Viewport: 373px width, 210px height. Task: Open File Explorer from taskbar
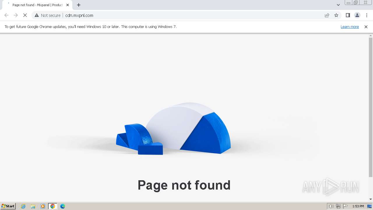(x=33, y=206)
